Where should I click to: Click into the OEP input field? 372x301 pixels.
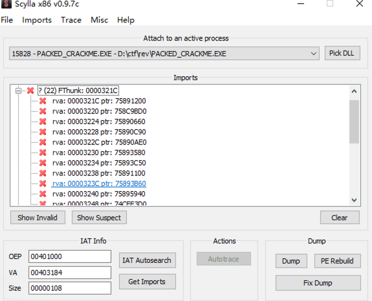[70, 256]
